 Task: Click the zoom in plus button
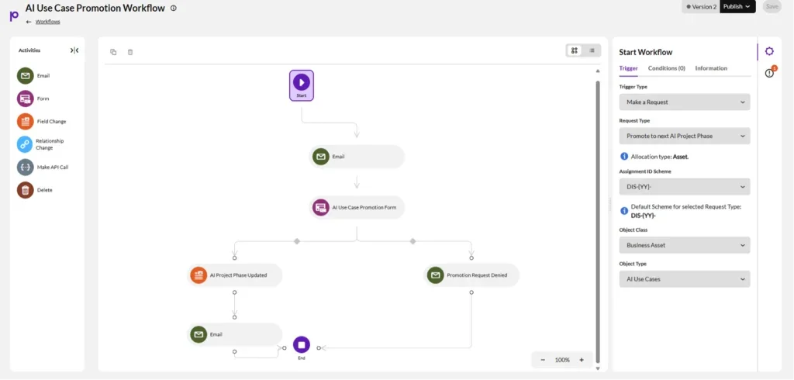[582, 360]
